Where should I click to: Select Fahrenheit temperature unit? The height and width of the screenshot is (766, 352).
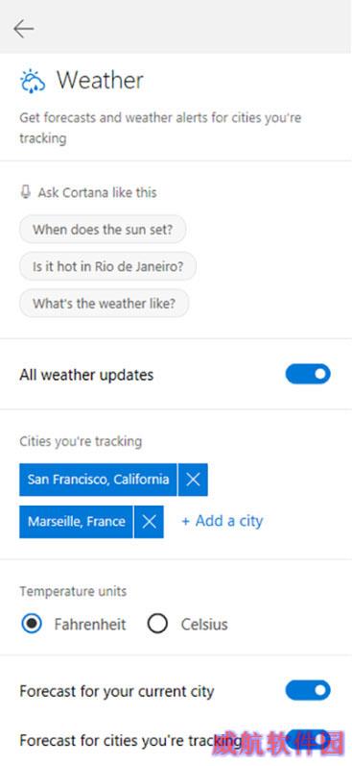(32, 624)
